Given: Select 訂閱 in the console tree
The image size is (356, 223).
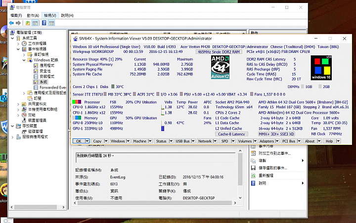Looking at the screenshot, I should point(38,98).
